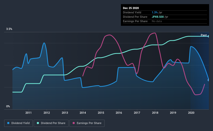Click the Dec 25 2020 tooltip date

click(x=131, y=8)
